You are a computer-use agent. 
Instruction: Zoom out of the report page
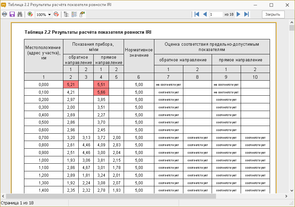[x=56, y=14]
